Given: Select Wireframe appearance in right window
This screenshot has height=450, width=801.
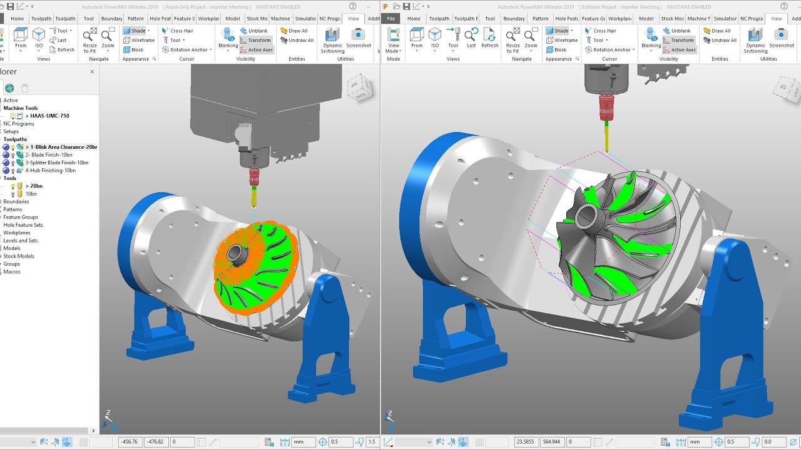Looking at the screenshot, I should coord(561,40).
